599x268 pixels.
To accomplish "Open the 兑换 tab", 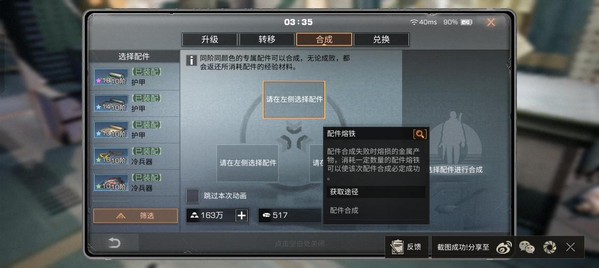I will point(381,39).
